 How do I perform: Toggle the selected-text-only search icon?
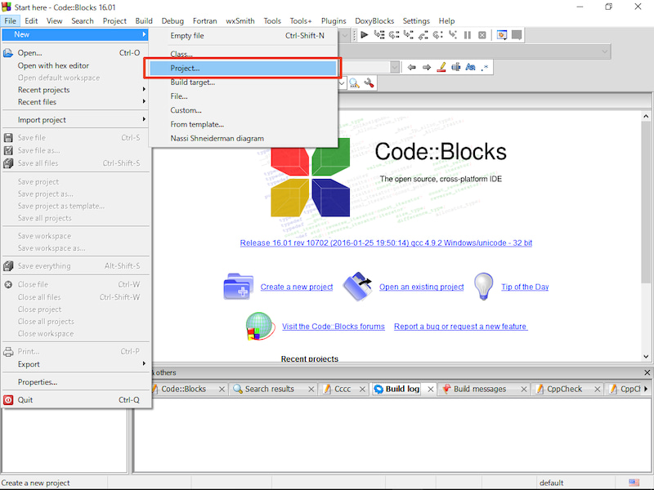coord(456,67)
